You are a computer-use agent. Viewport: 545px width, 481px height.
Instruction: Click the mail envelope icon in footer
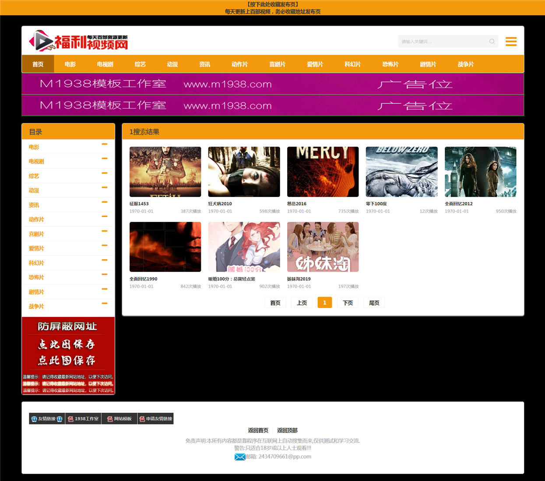click(x=240, y=457)
